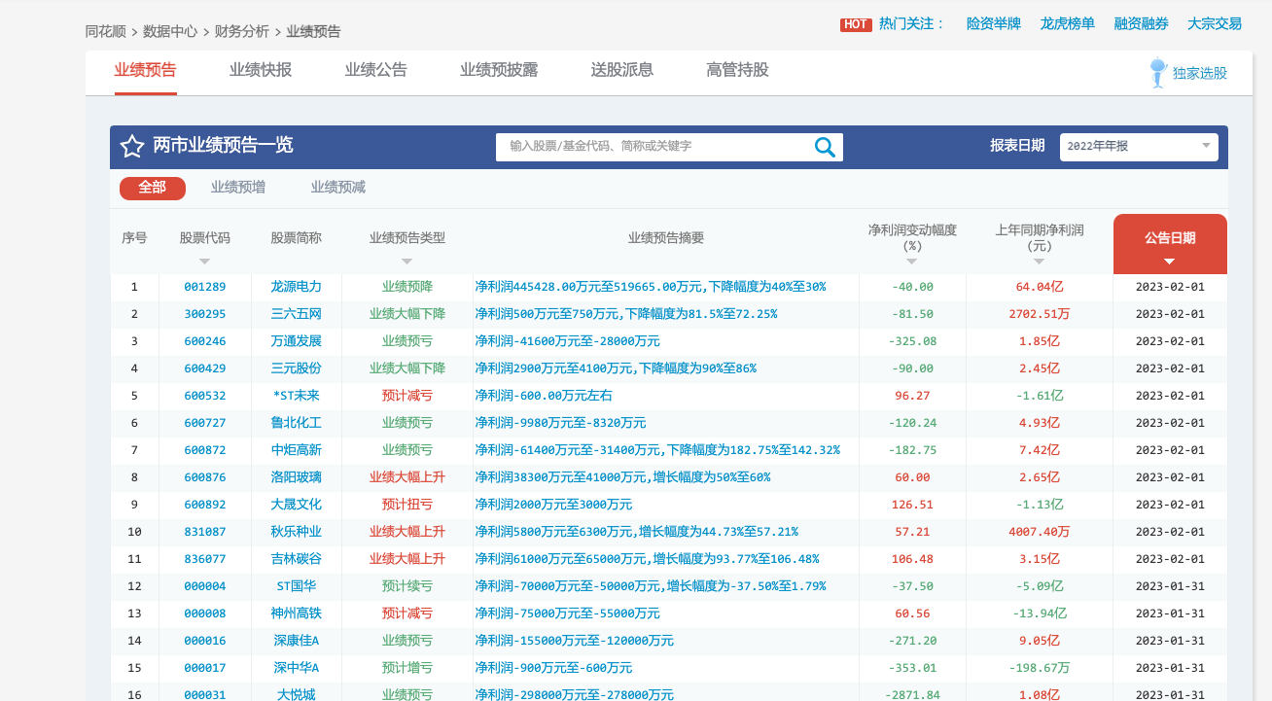Screen dimensions: 1272x701
Task: Open 秋乐种业 forecast summary link
Action: (637, 532)
